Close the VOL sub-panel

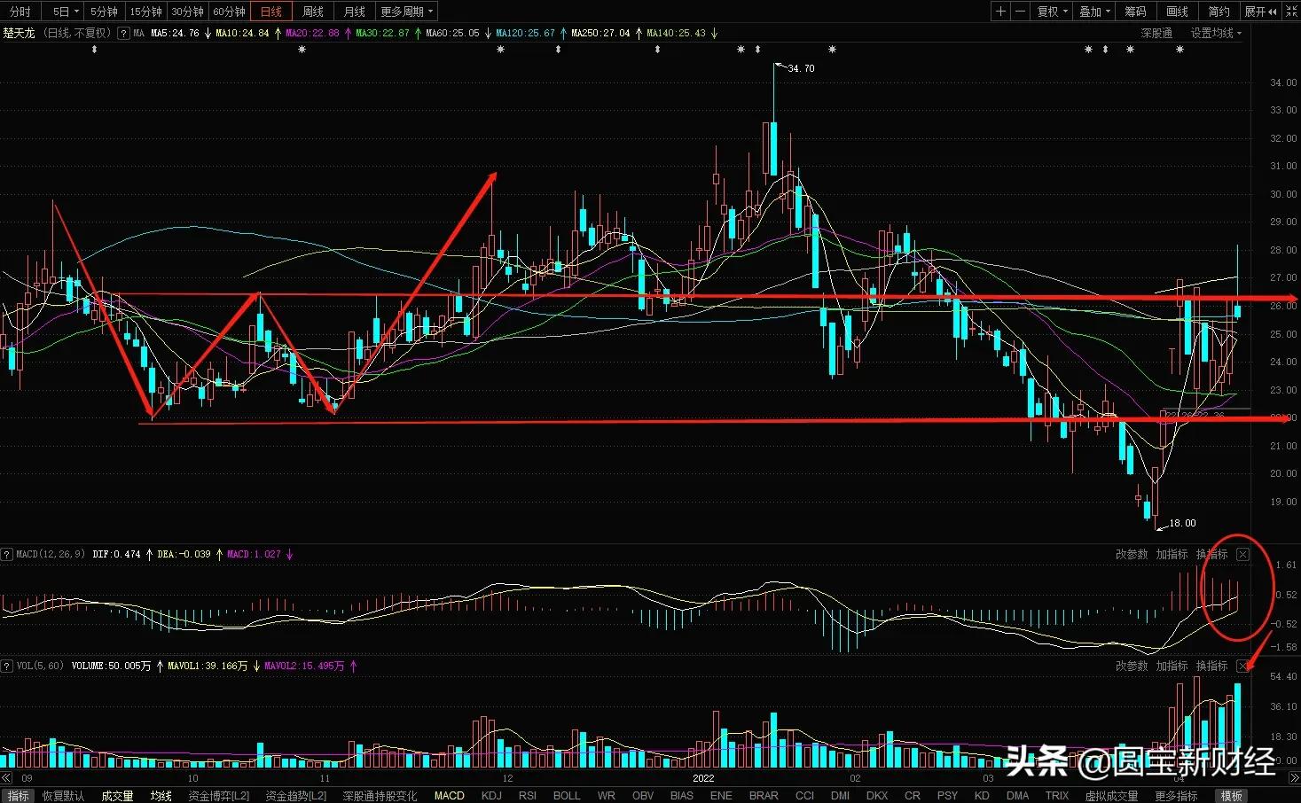click(1242, 666)
